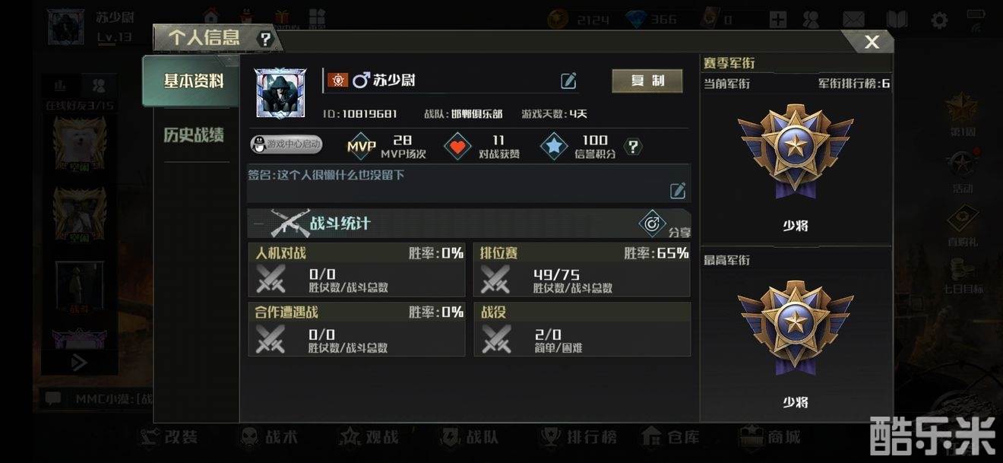Click the player avatar thumbnail
Image resolution: width=1003 pixels, height=463 pixels.
click(x=280, y=94)
